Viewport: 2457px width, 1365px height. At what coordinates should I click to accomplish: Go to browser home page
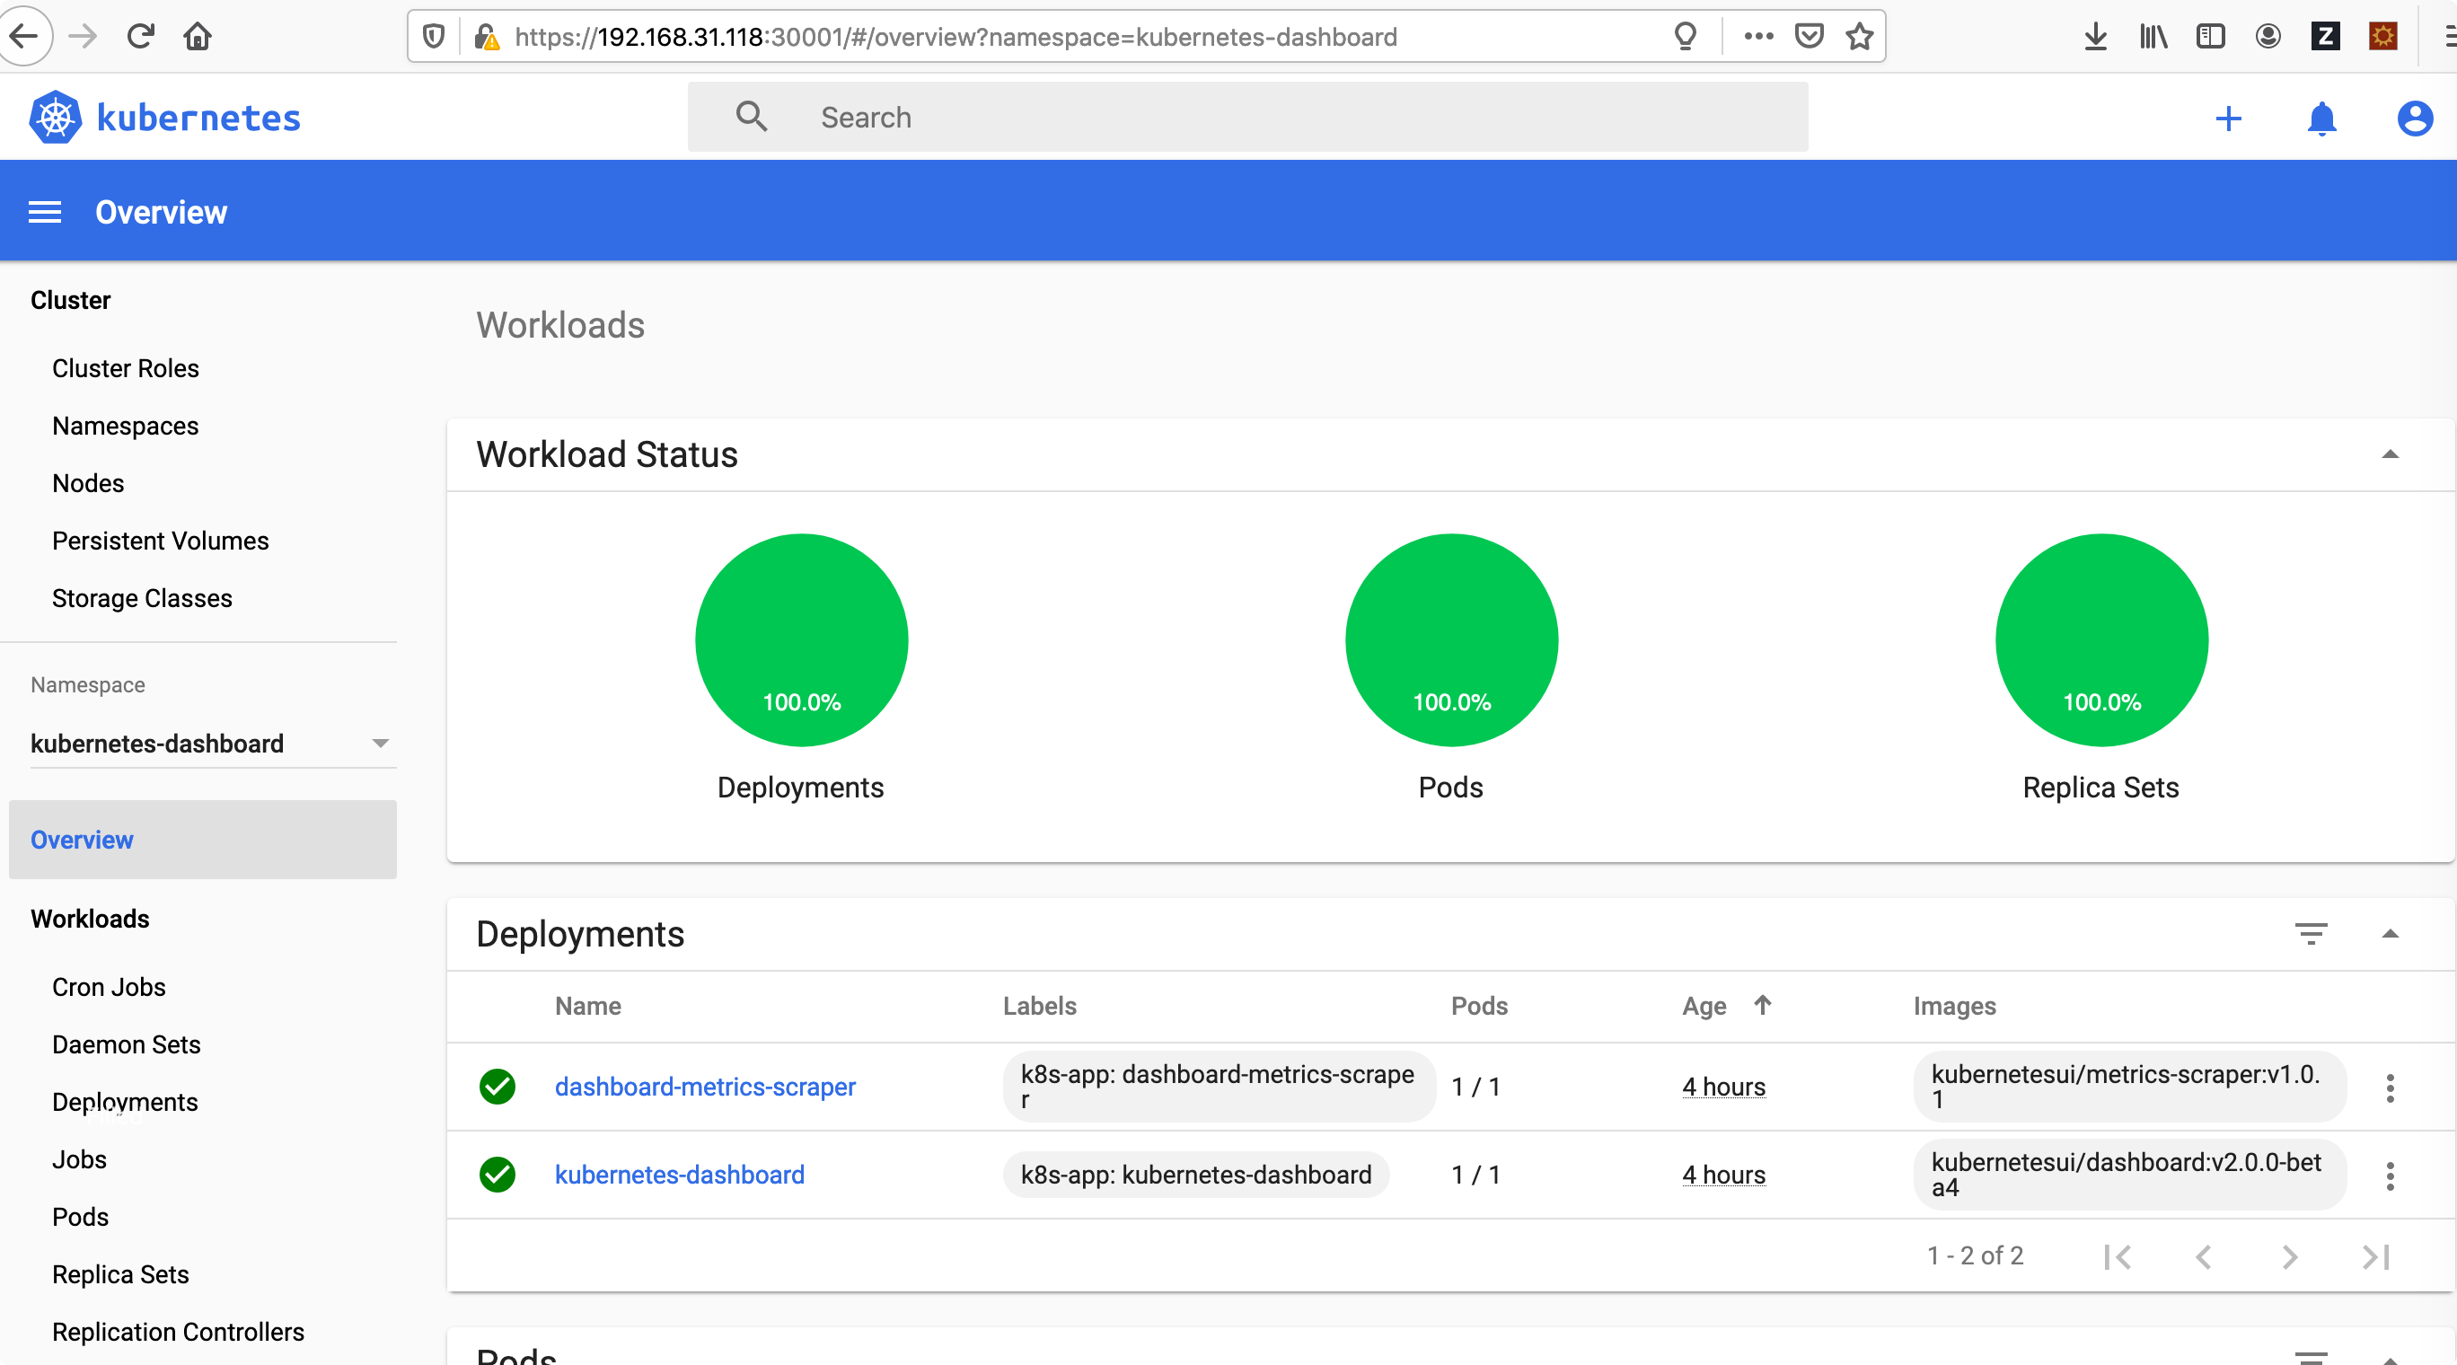coord(198,36)
